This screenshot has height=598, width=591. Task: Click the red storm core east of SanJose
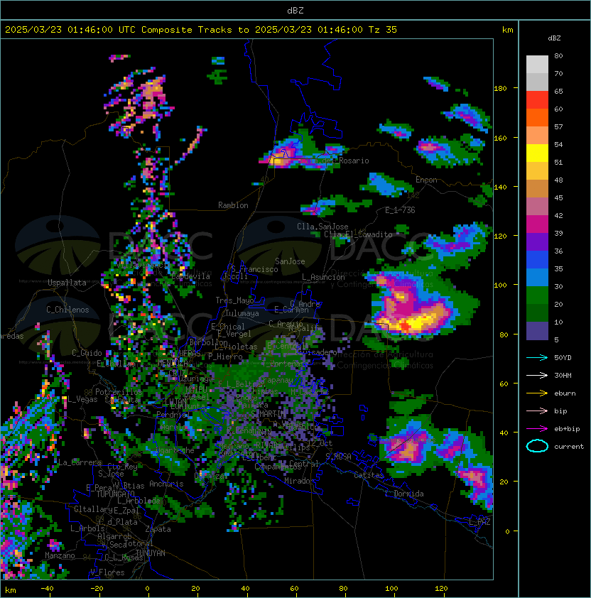click(x=405, y=327)
